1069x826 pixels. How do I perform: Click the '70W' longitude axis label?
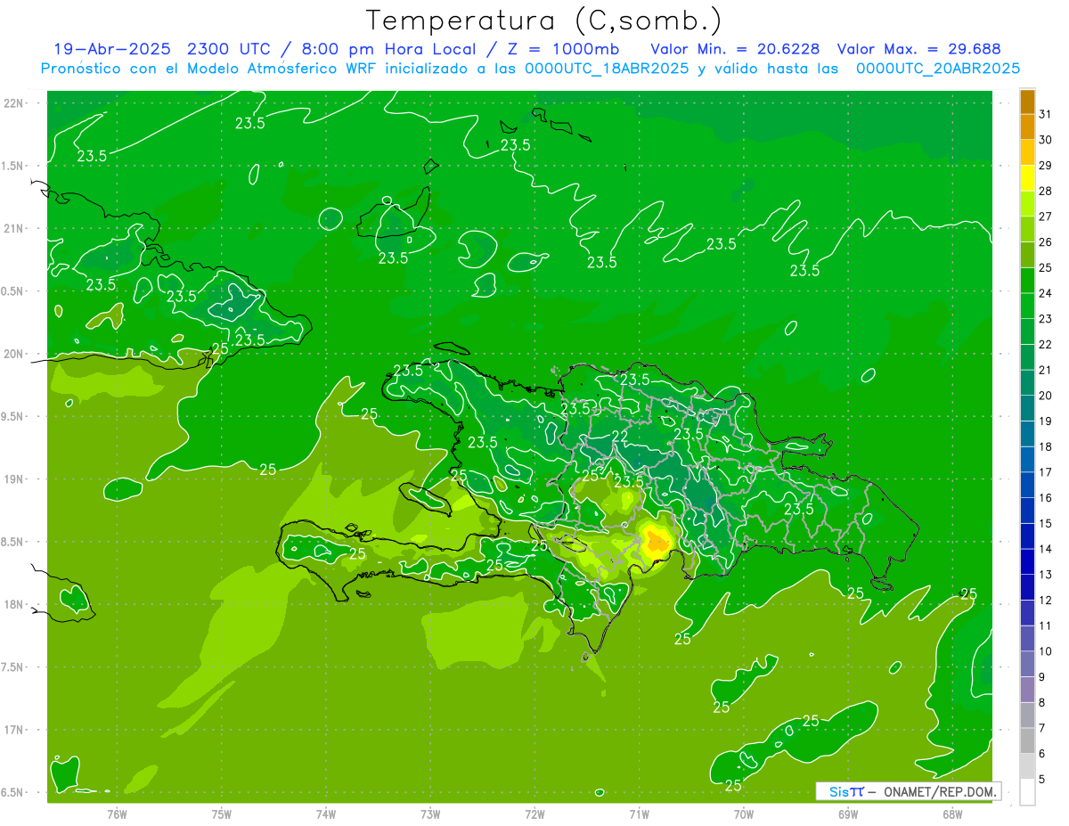pos(744,814)
